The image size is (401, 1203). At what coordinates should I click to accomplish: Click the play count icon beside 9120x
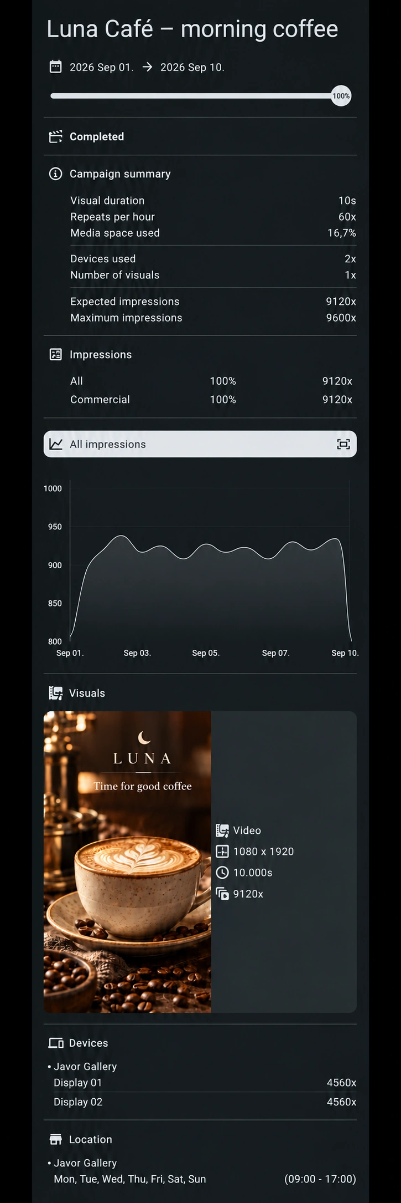click(222, 894)
